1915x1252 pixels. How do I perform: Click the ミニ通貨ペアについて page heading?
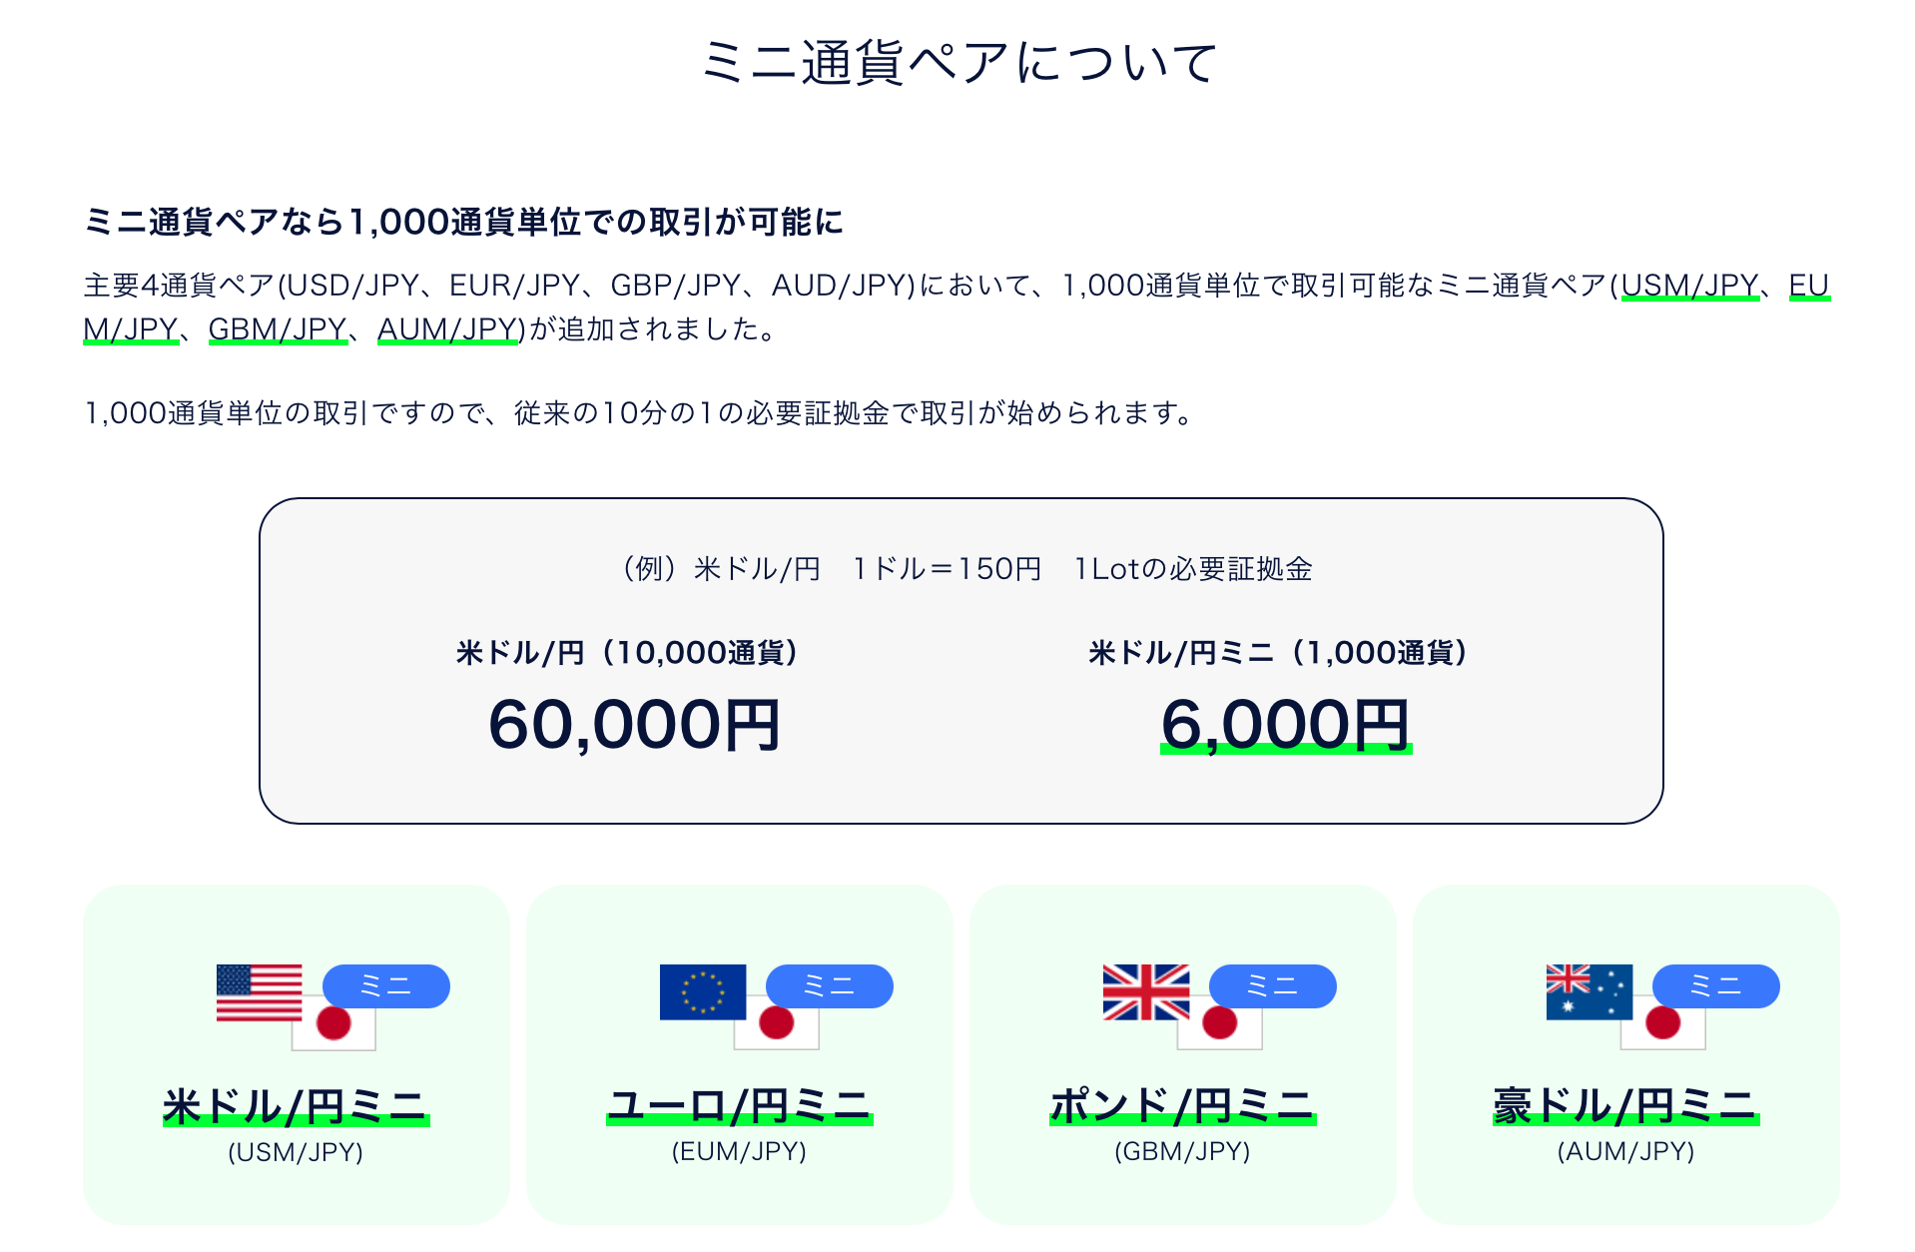957,62
